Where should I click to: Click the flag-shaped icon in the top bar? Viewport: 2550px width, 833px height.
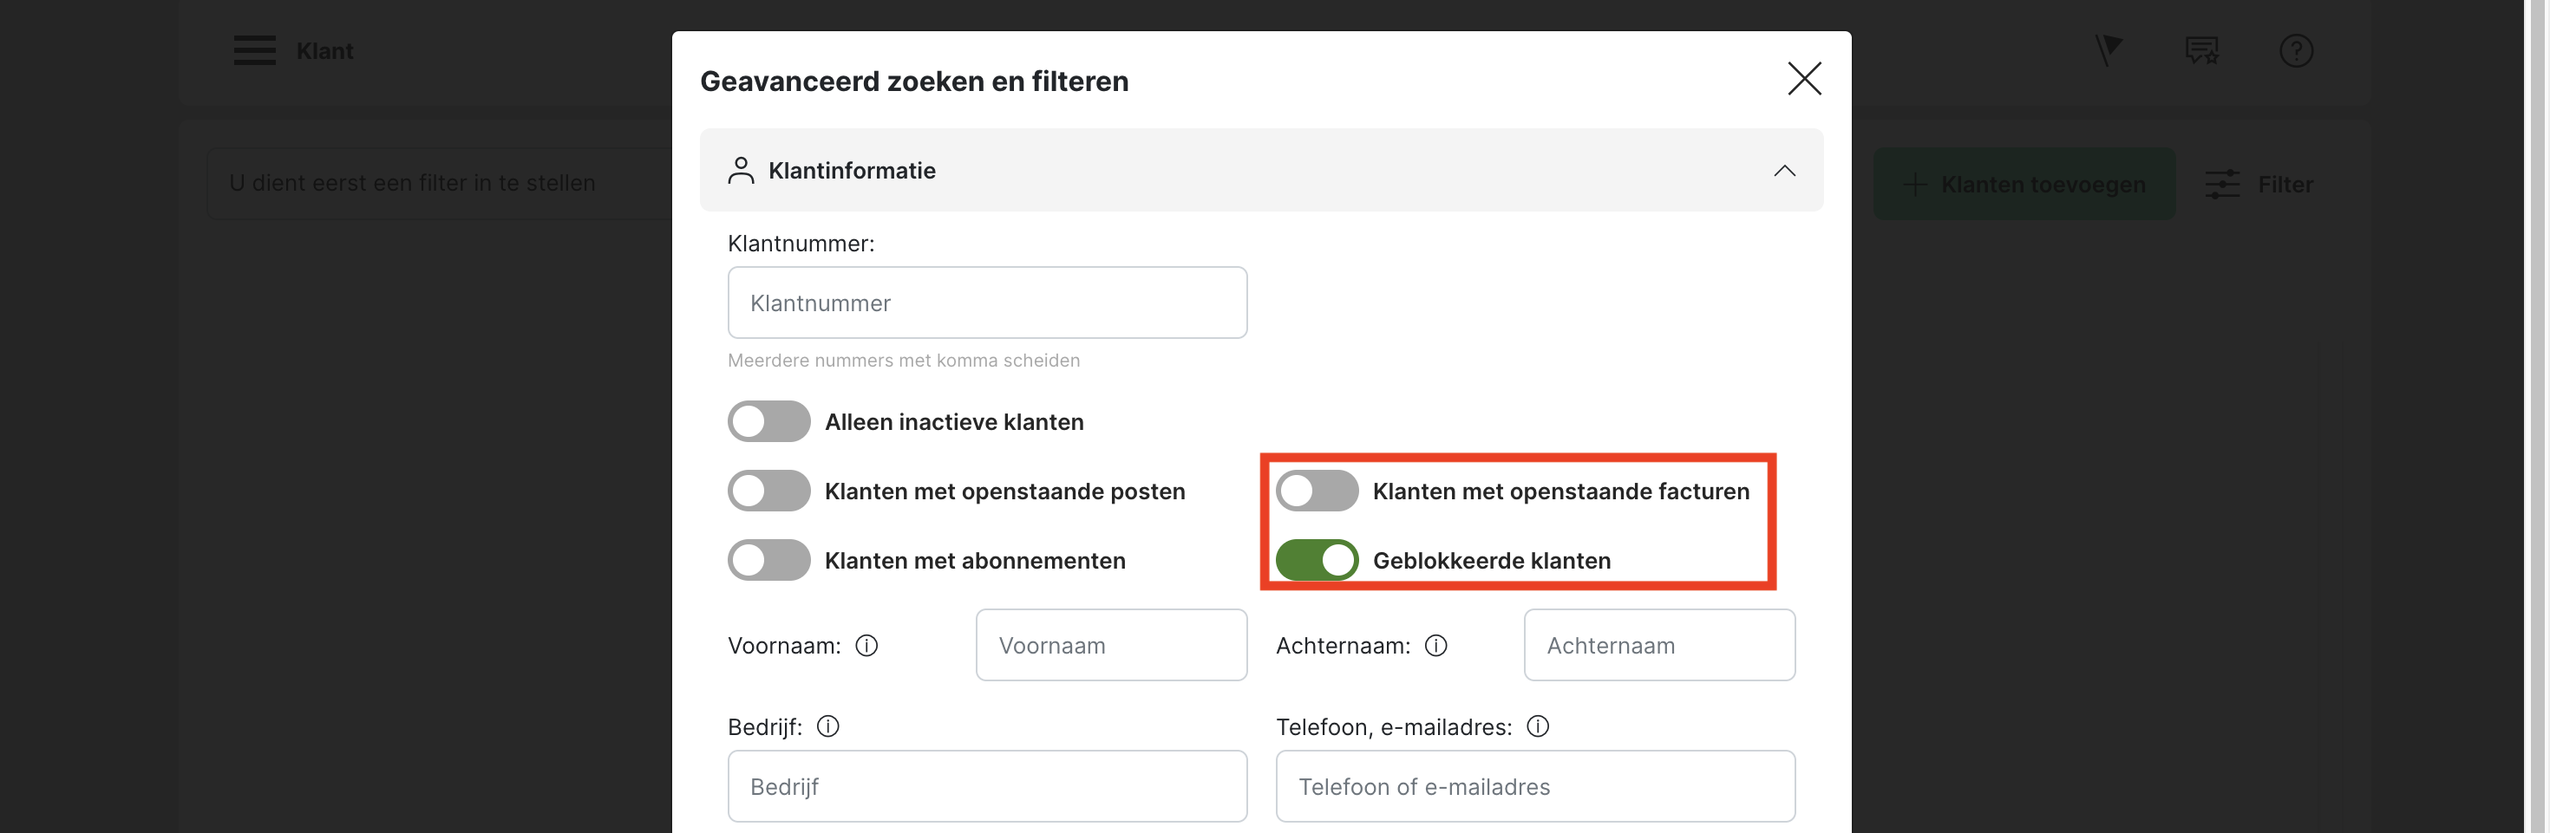tap(2108, 49)
